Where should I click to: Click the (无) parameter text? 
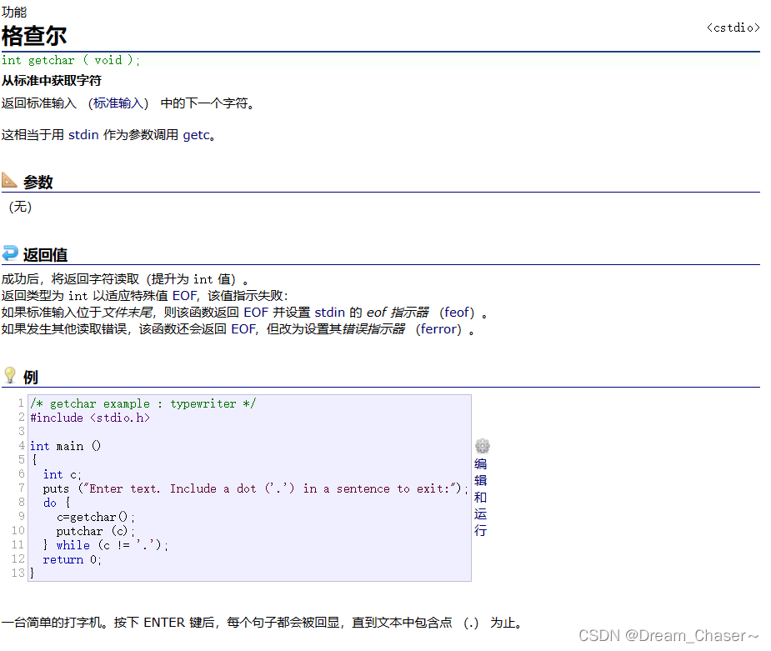click(20, 207)
